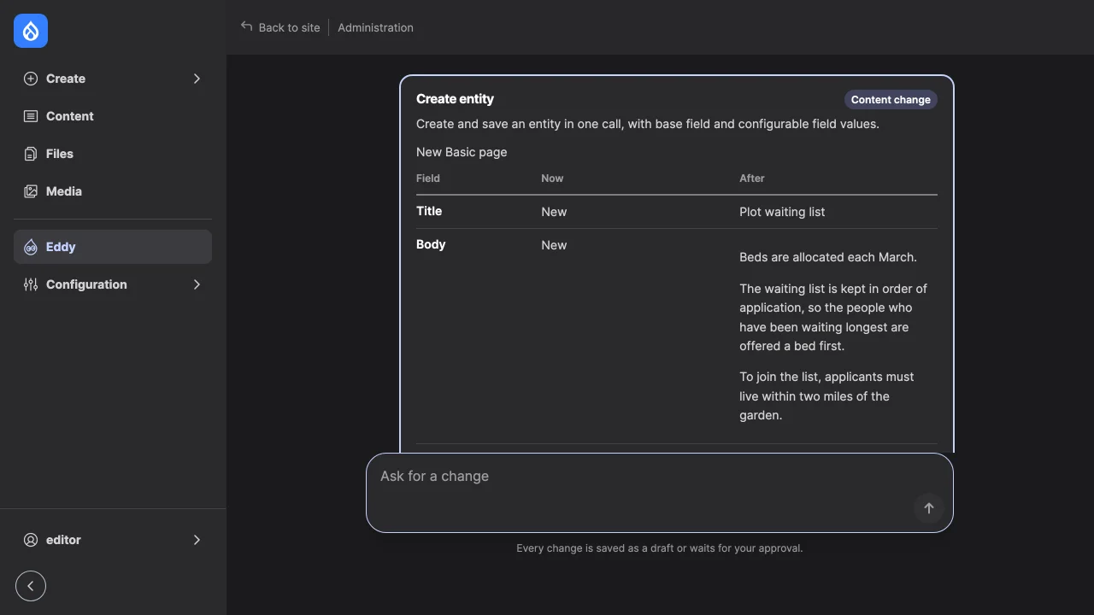The height and width of the screenshot is (615, 1094).
Task: Click the After column header
Action: click(751, 179)
